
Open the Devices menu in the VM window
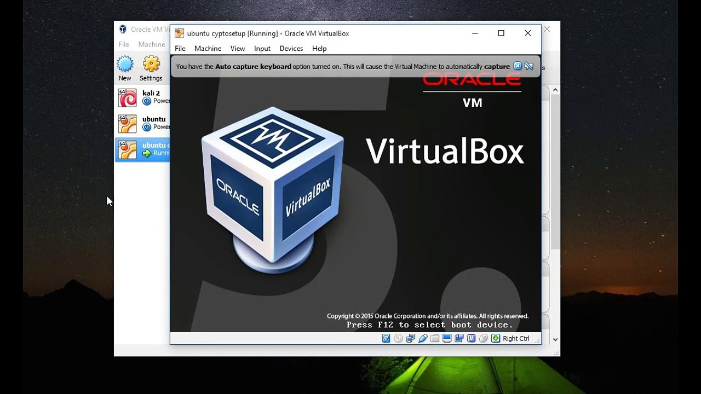291,49
